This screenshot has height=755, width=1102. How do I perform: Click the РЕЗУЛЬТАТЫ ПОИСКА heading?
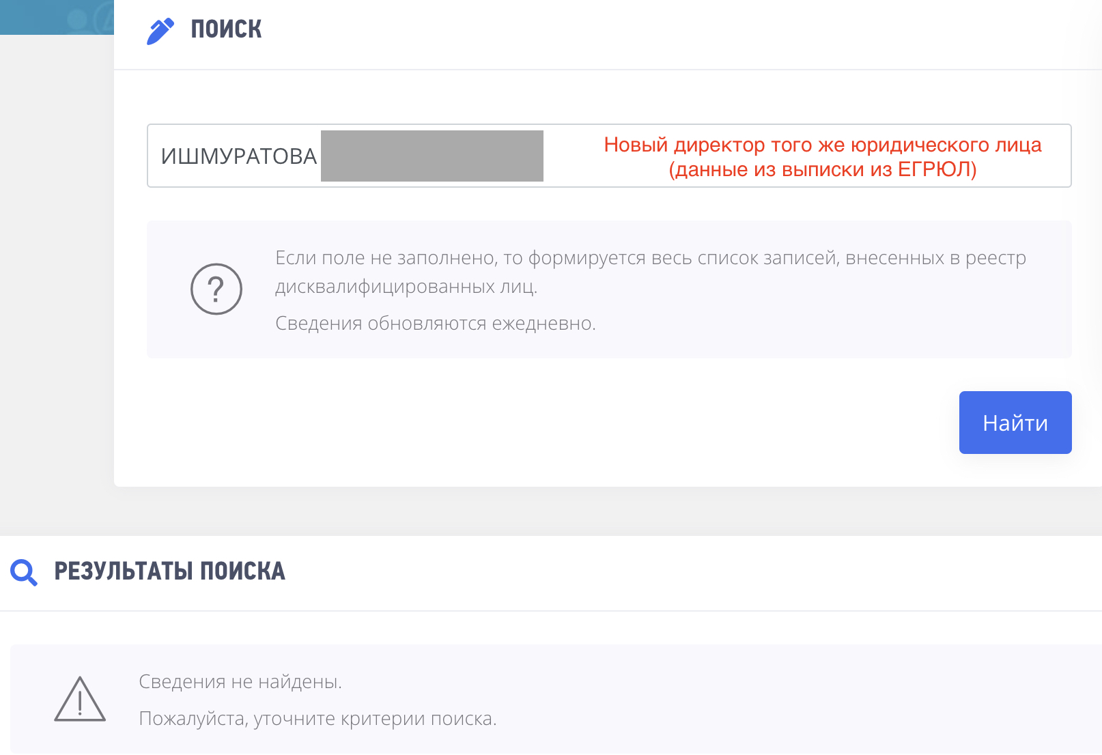[169, 571]
